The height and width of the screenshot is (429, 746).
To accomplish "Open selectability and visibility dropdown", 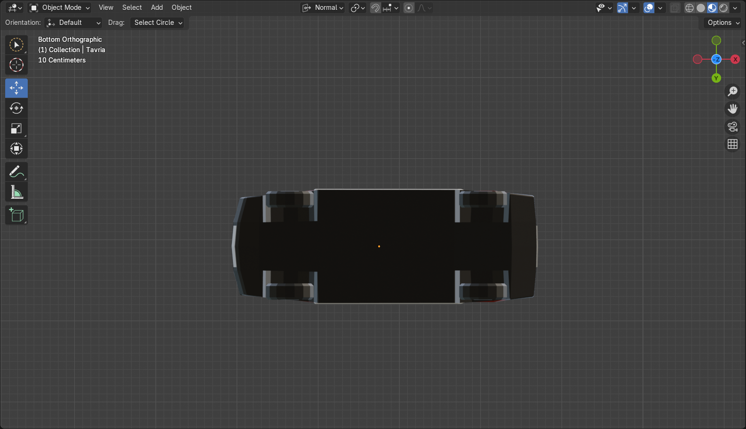I will 604,8.
